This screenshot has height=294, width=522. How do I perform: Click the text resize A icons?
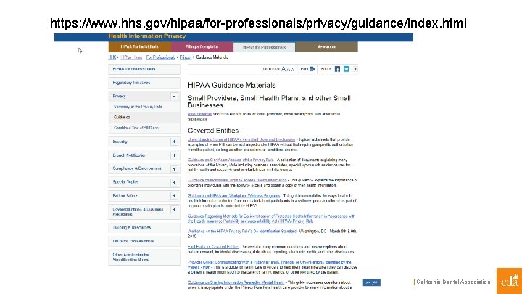288,69
